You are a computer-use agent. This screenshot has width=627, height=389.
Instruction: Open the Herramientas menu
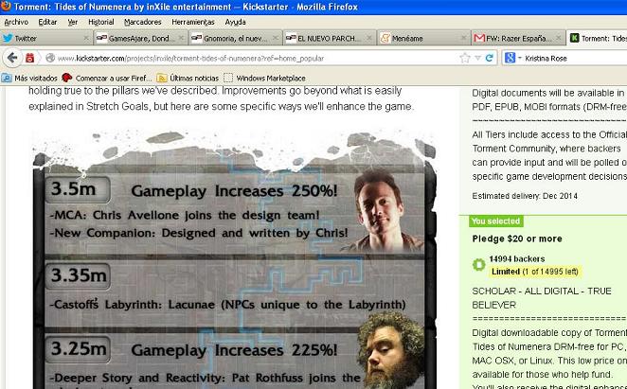pos(192,22)
